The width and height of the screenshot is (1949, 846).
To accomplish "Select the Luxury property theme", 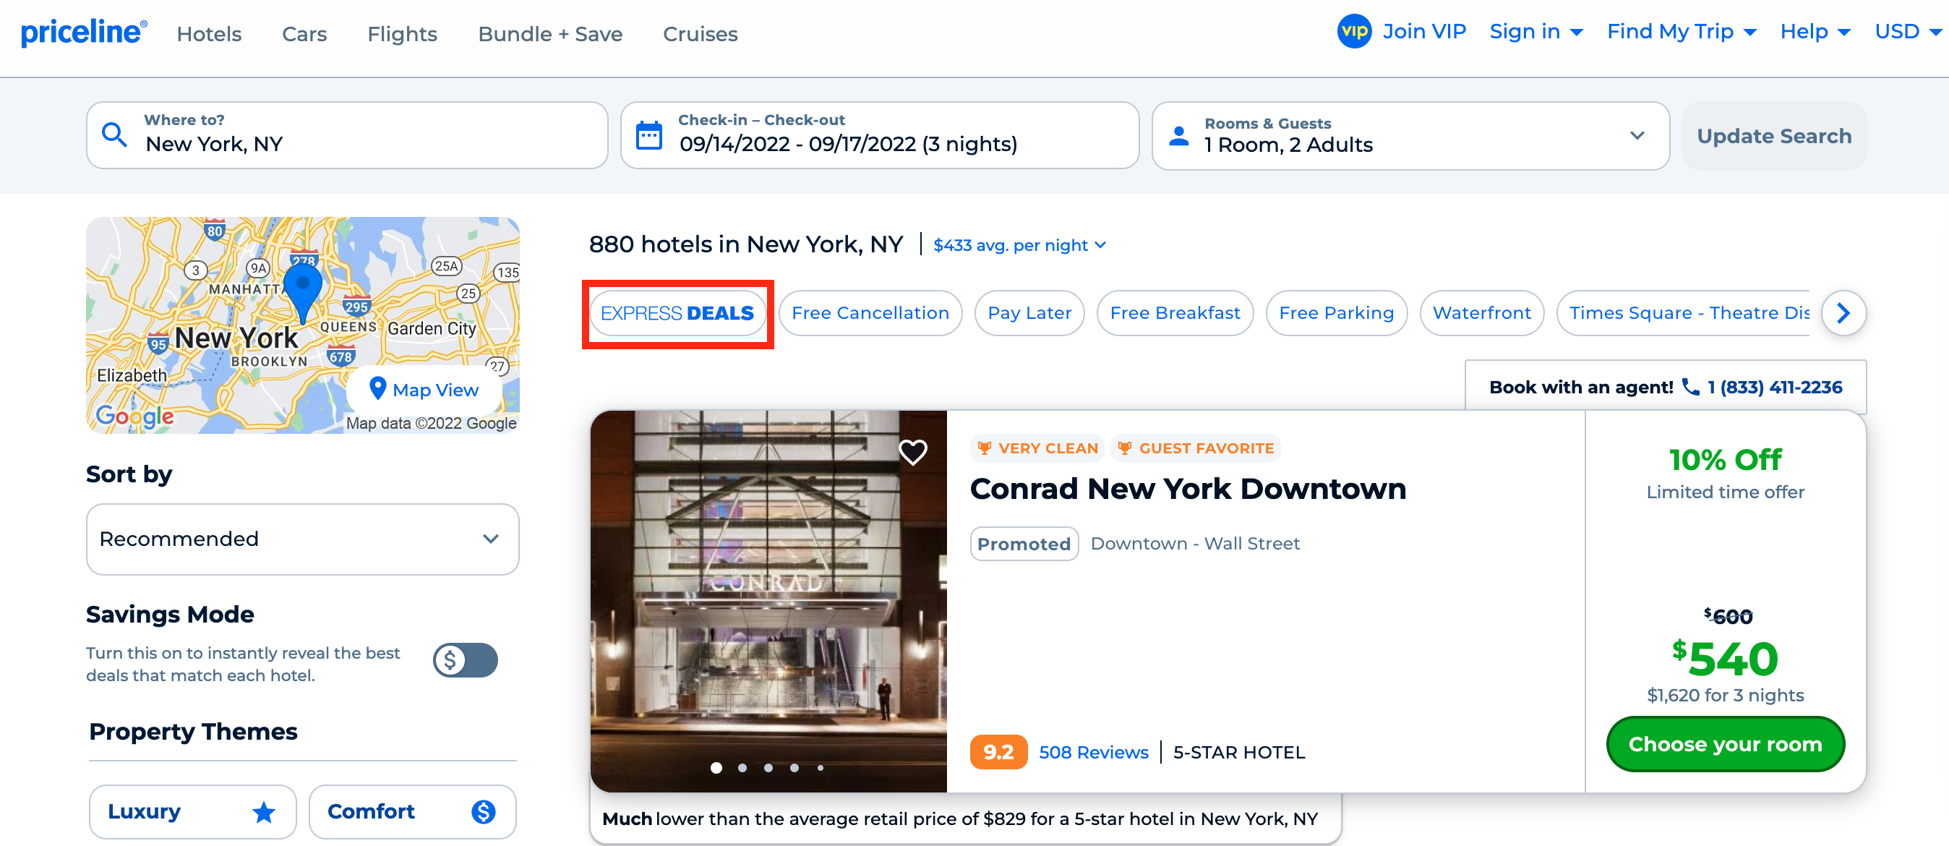I will point(192,811).
